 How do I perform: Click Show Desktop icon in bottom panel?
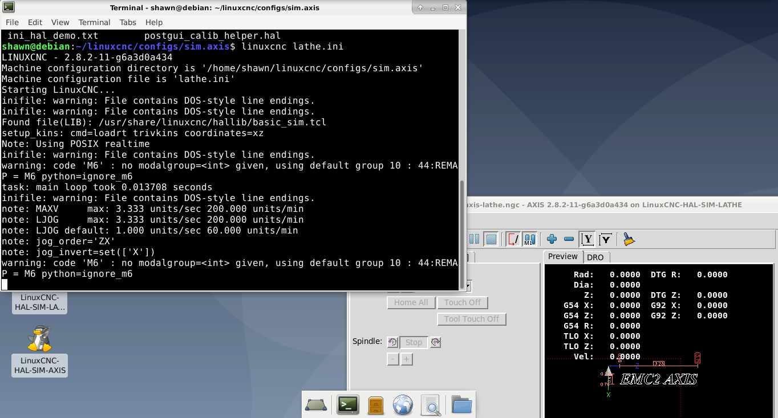point(316,405)
